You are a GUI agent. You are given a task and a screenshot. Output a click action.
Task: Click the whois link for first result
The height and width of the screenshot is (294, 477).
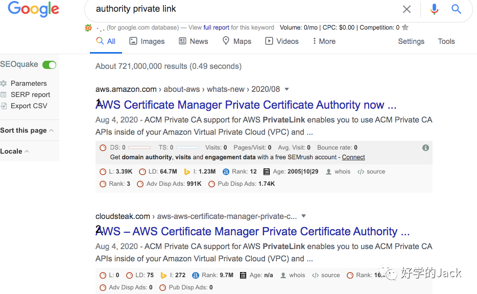click(x=338, y=171)
